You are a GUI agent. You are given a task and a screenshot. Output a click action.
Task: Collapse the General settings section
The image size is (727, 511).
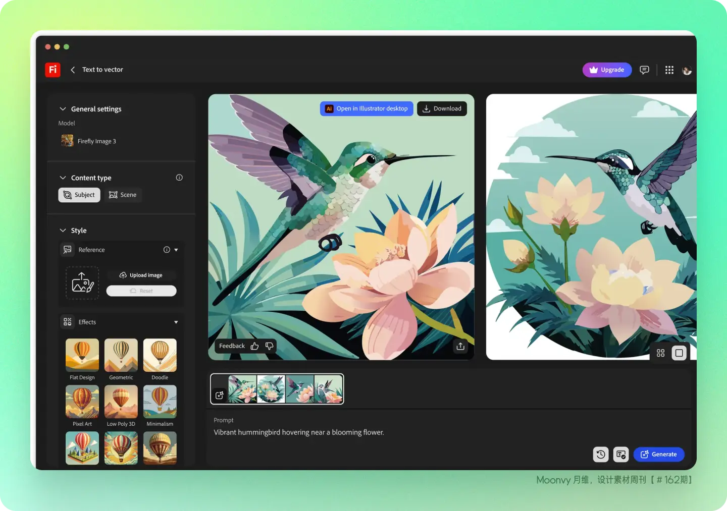click(63, 109)
